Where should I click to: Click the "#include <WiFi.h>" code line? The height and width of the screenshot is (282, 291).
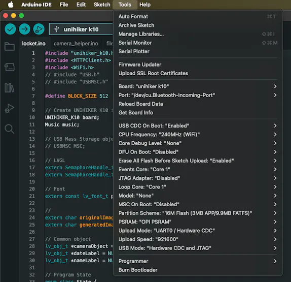pos(69,68)
